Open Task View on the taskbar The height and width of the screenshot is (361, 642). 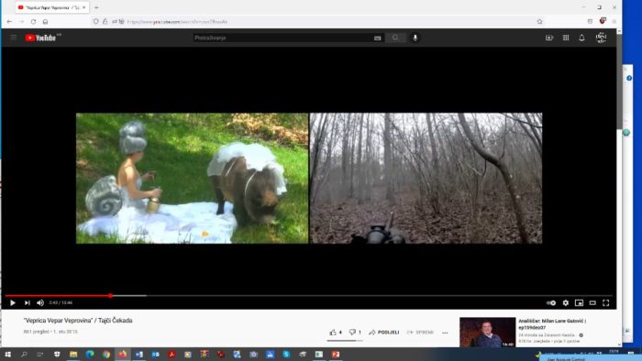tap(40, 354)
